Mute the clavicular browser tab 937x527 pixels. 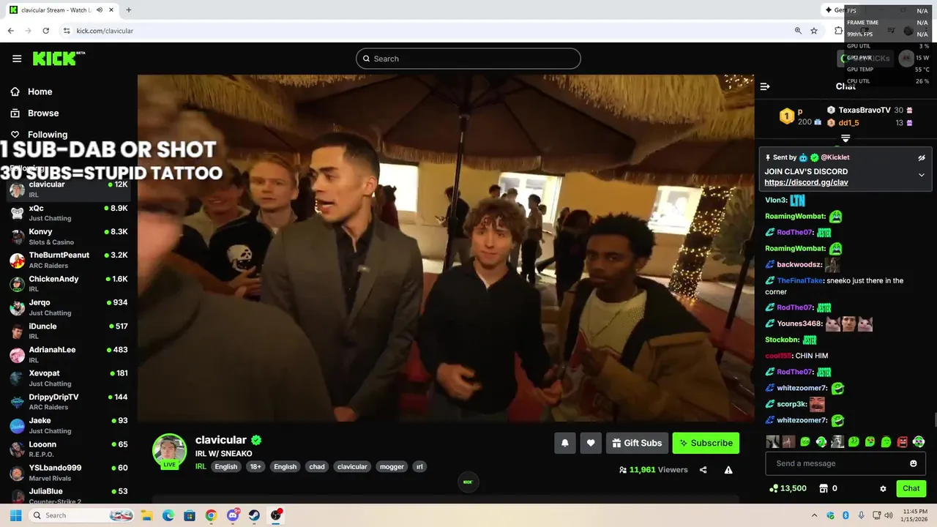[x=100, y=10]
